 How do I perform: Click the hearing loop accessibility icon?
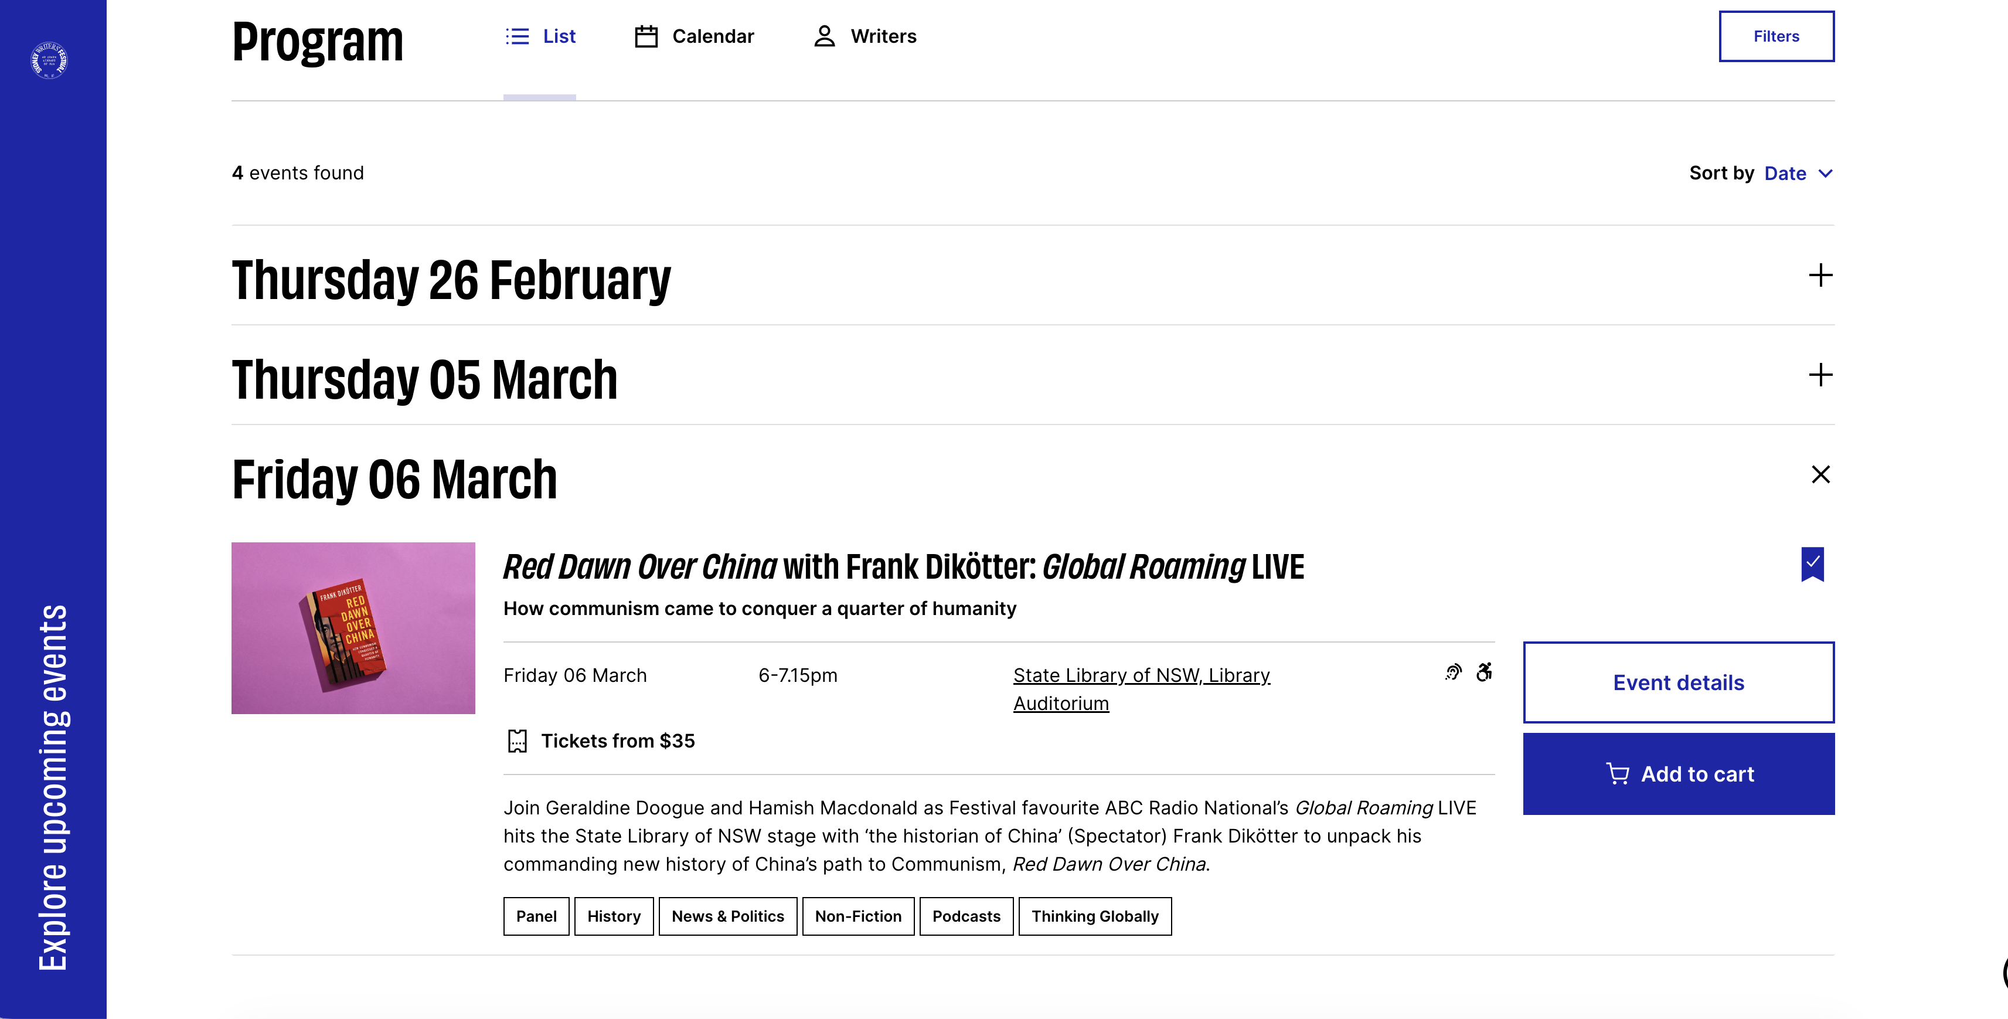coord(1453,672)
